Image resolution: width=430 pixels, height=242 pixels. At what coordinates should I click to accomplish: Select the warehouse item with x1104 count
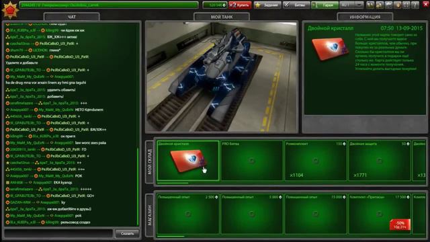coord(315,161)
